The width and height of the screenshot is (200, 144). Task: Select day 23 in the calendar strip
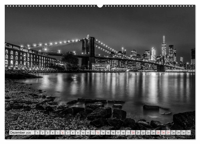(148, 133)
